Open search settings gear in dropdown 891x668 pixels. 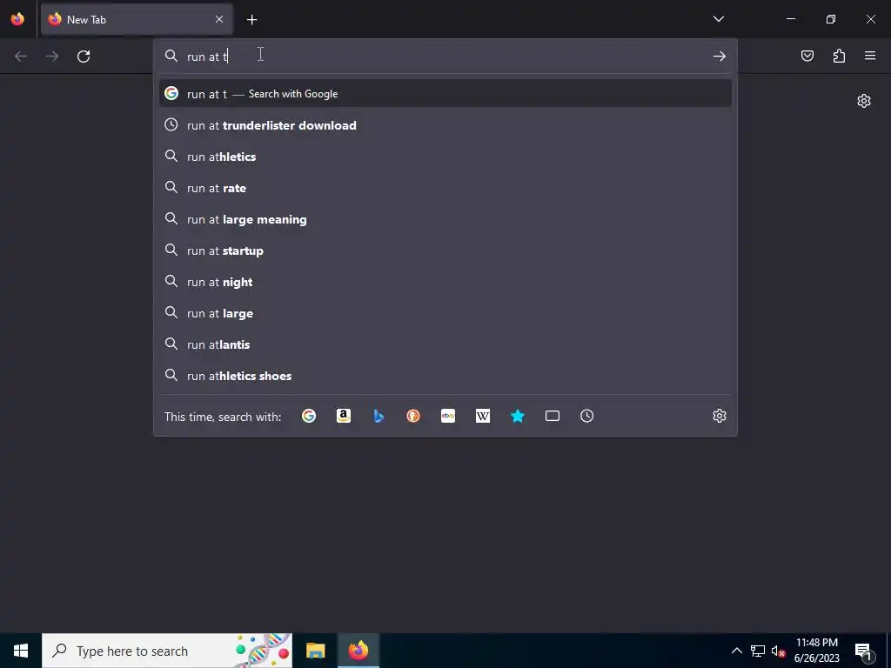pos(720,416)
